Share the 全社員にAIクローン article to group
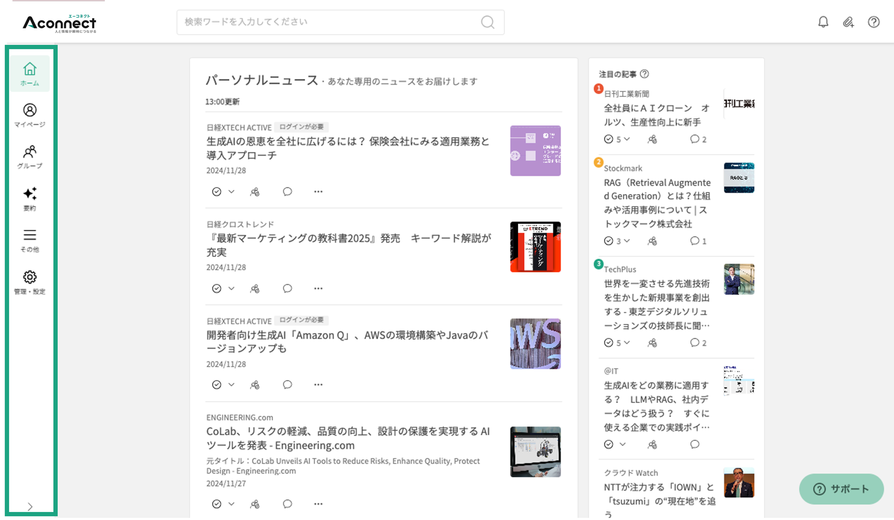 pyautogui.click(x=652, y=139)
